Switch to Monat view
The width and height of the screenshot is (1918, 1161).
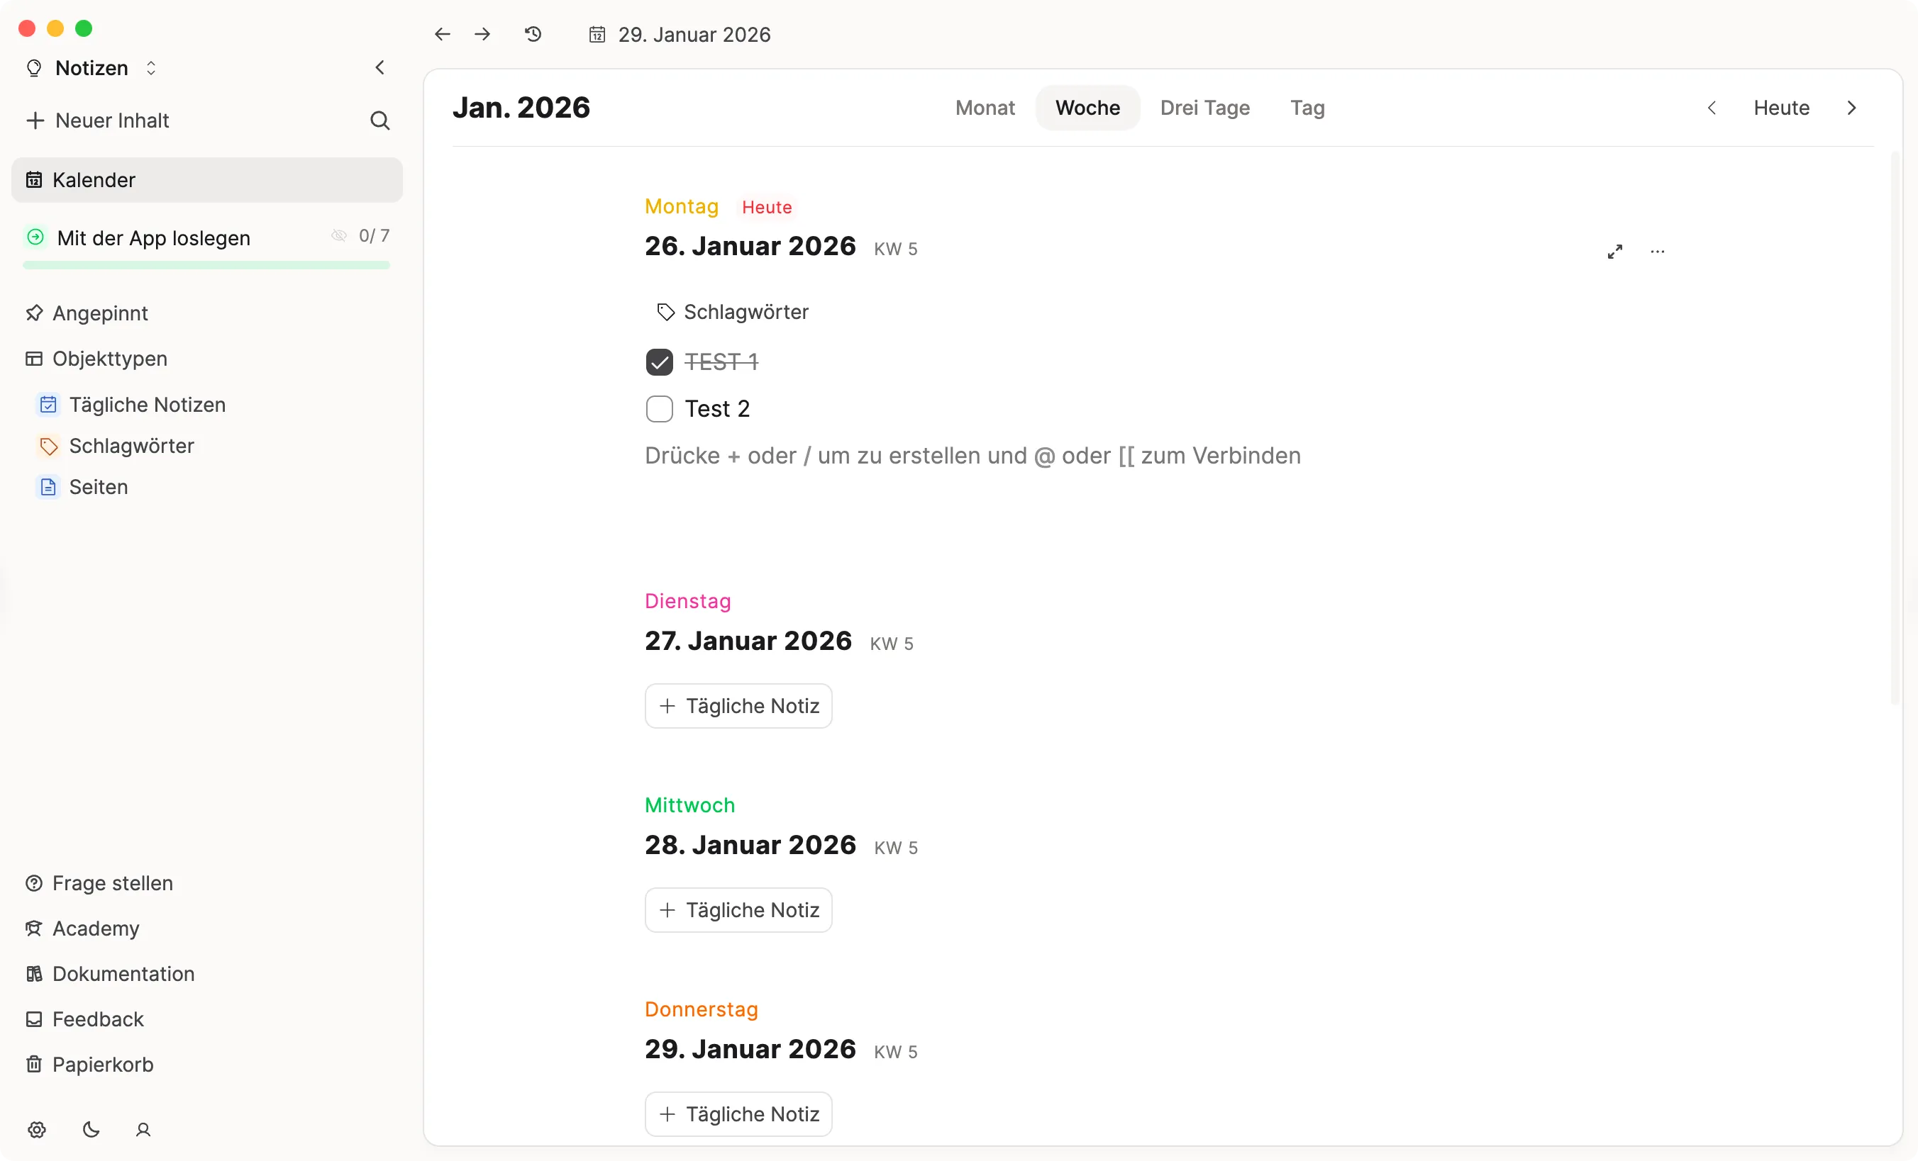984,107
